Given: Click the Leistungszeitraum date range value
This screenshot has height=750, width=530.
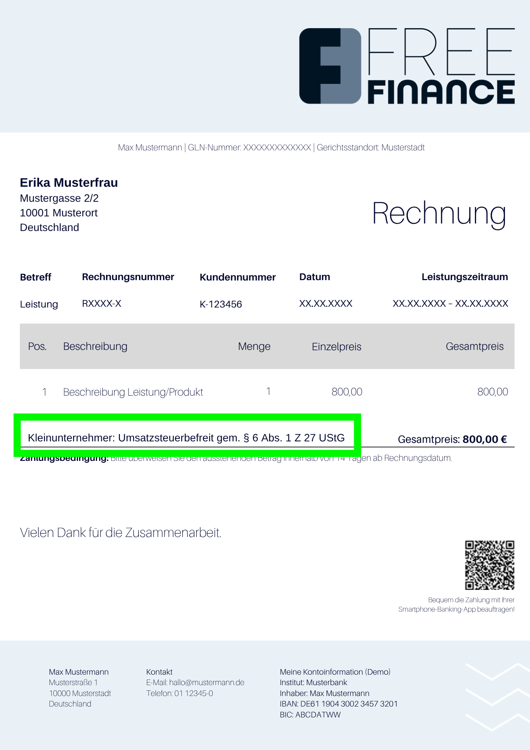Looking at the screenshot, I should click(450, 304).
